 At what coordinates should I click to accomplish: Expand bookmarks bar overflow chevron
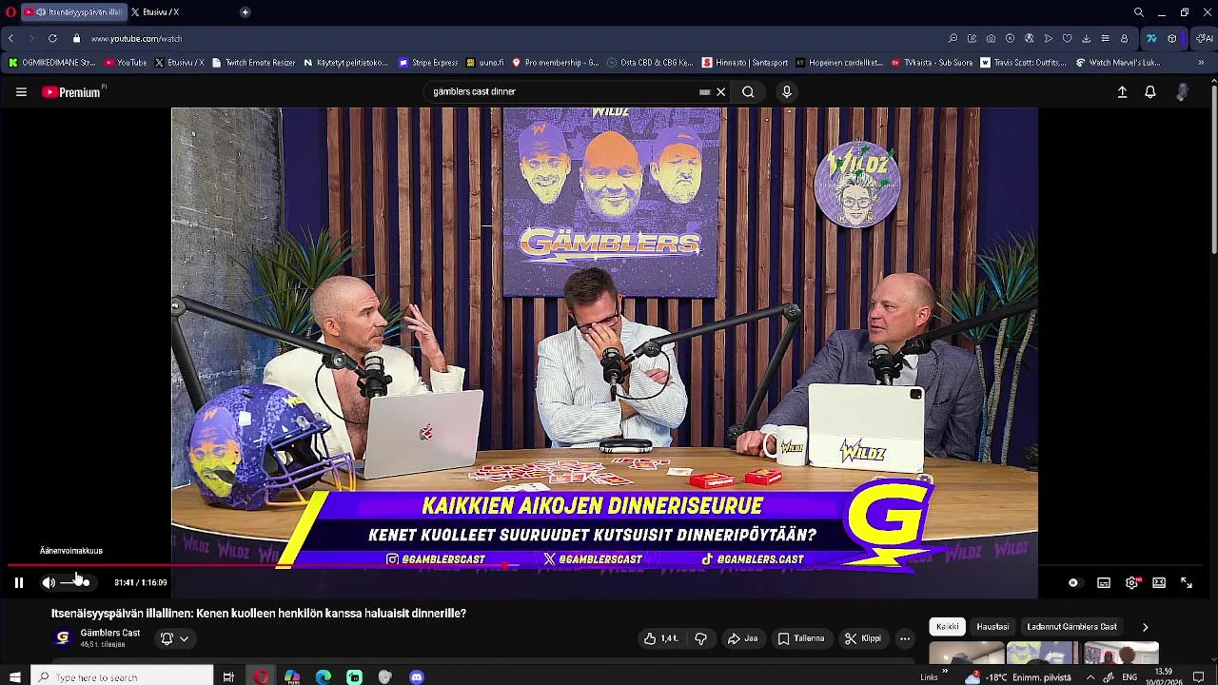coord(1201,63)
